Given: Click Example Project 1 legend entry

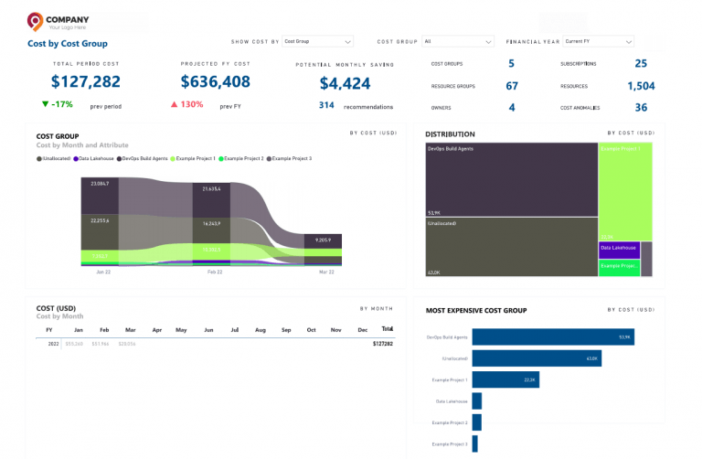Looking at the screenshot, I should (x=193, y=158).
